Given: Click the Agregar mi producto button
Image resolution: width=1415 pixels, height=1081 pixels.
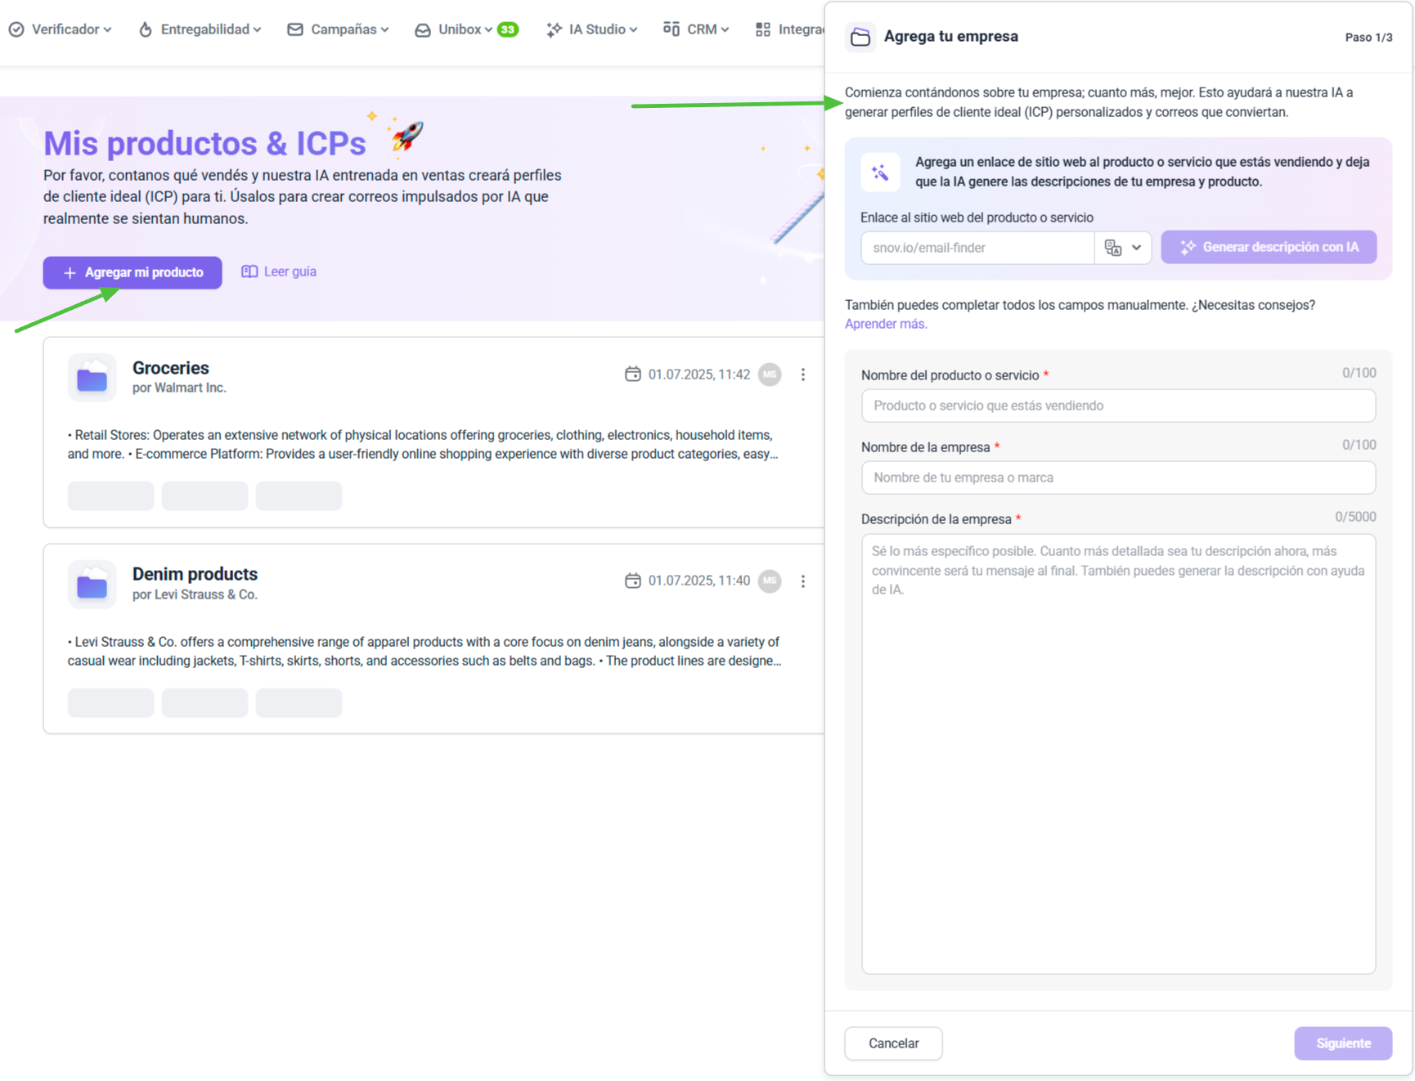Looking at the screenshot, I should pyautogui.click(x=133, y=272).
